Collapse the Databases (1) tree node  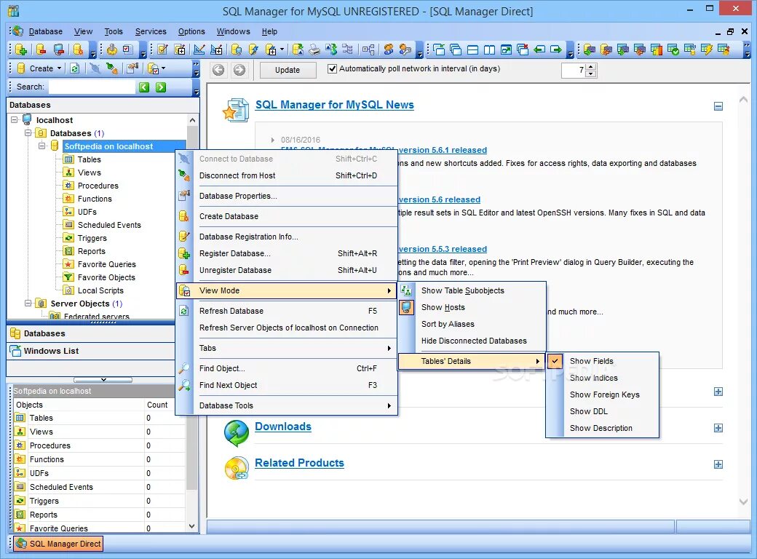pos(28,132)
